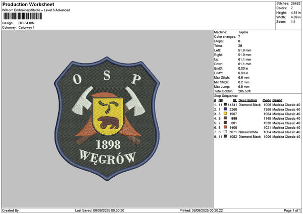The image size is (303, 214).
Task: Click the 'Production Worksheet' title
Action: tap(28, 5)
